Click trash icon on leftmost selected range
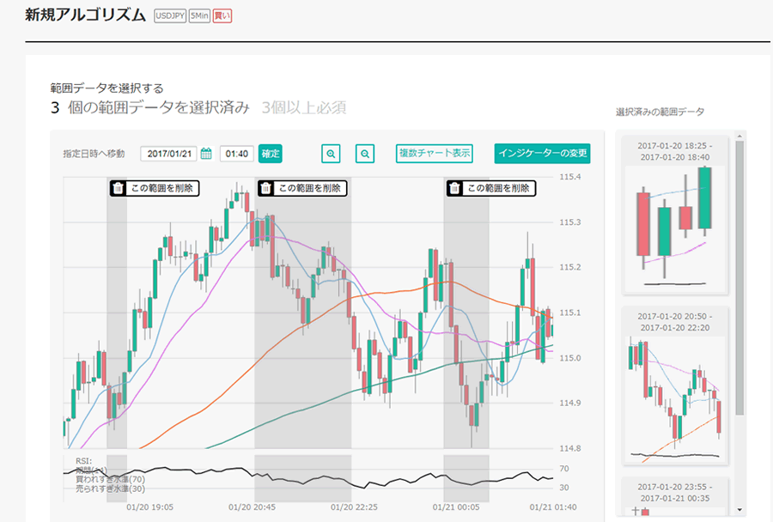This screenshot has height=522, width=773. pyautogui.click(x=119, y=188)
